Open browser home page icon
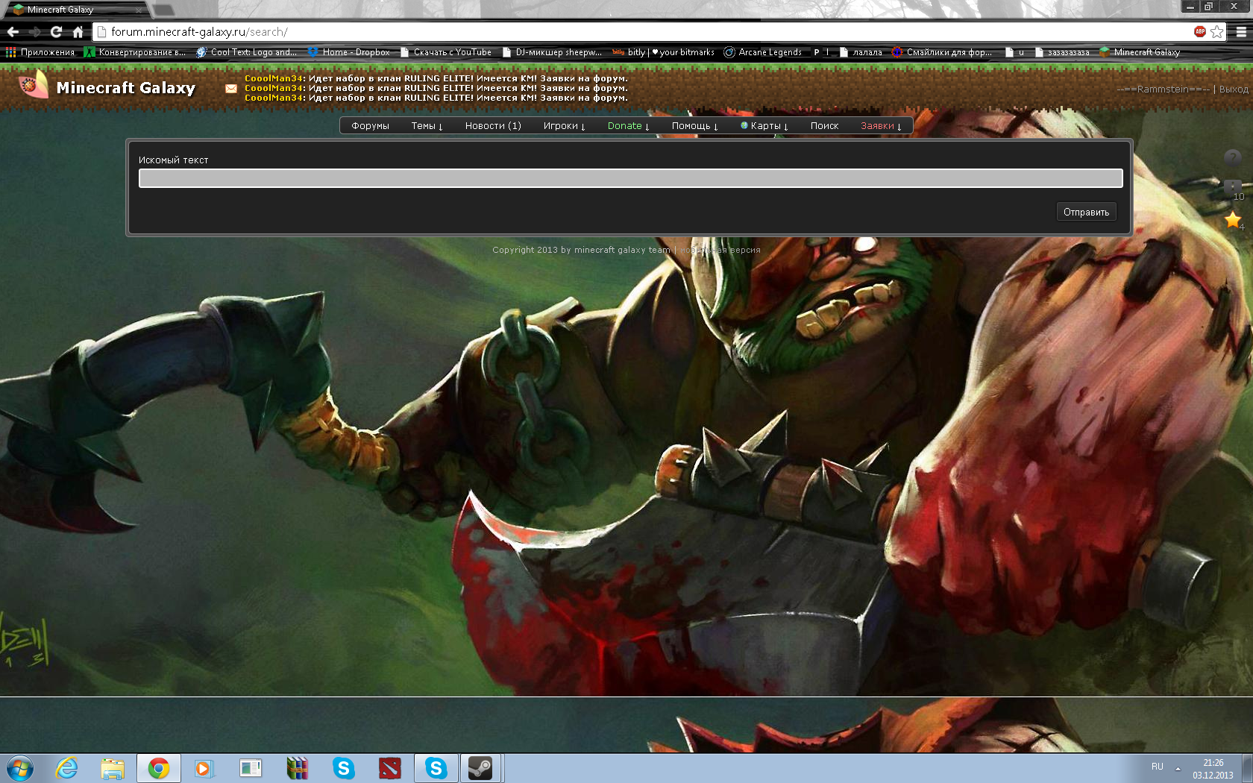The width and height of the screenshot is (1253, 783). pyautogui.click(x=78, y=31)
